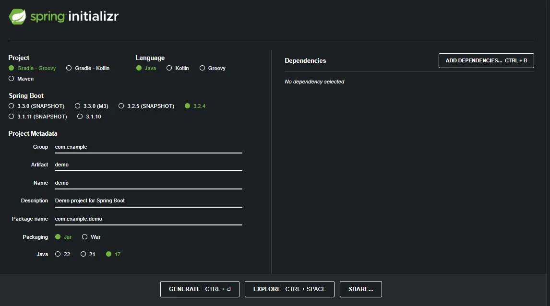Click the Packaging label
Image resolution: width=550 pixels, height=306 pixels.
(36, 237)
